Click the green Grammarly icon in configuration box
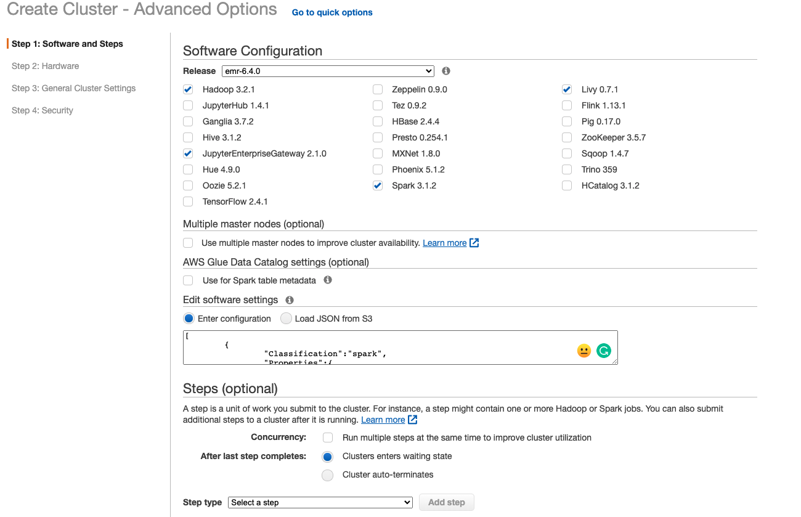This screenshot has height=517, width=801. tap(604, 351)
